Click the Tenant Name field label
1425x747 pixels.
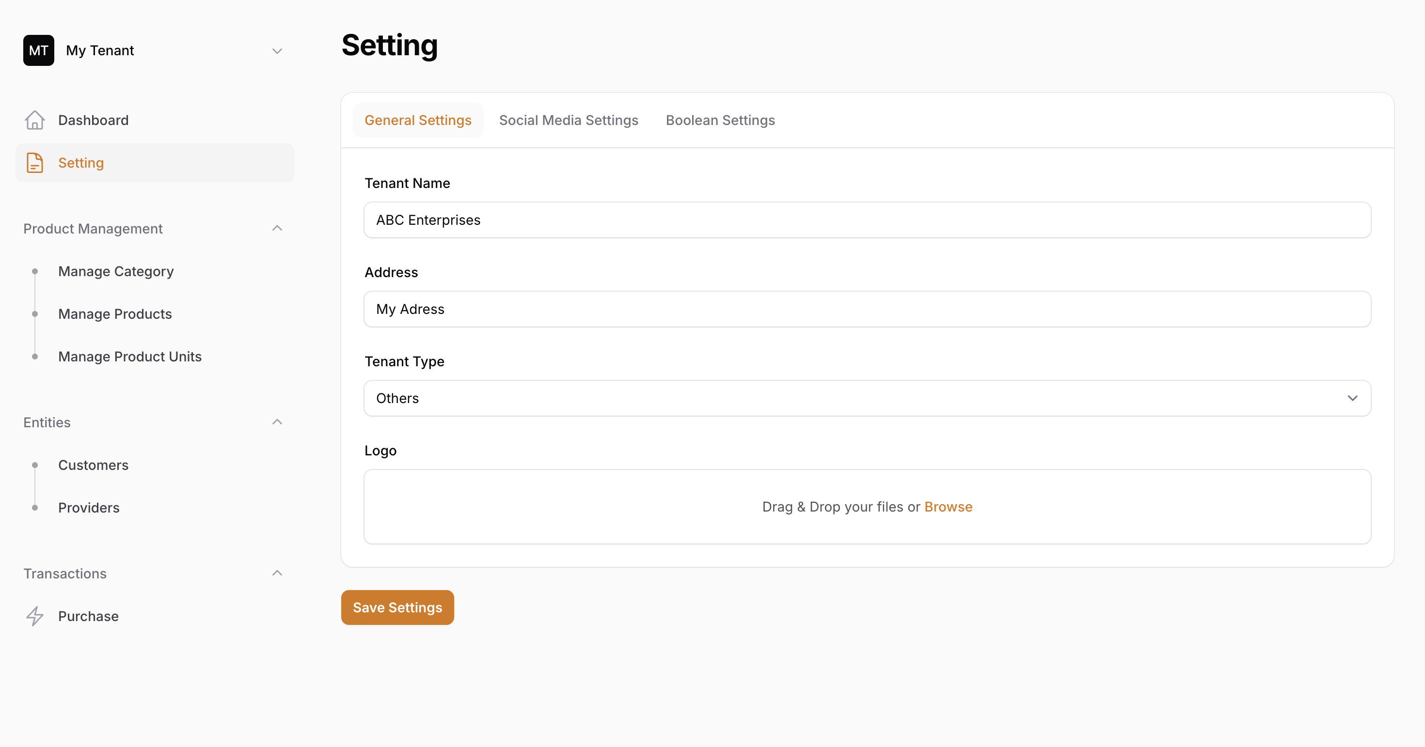point(407,183)
